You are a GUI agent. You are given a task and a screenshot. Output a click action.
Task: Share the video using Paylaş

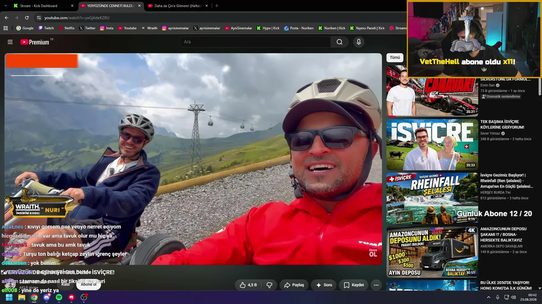pyautogui.click(x=294, y=285)
